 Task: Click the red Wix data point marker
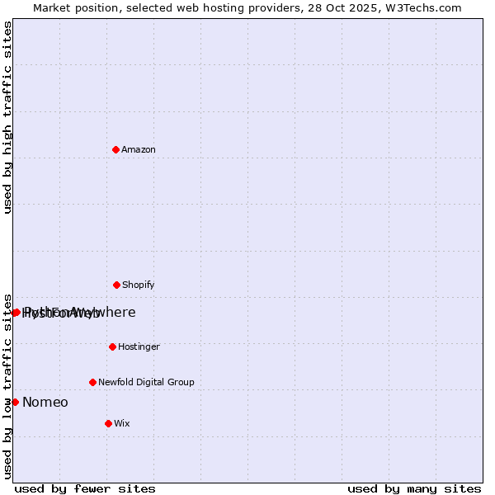point(108,423)
